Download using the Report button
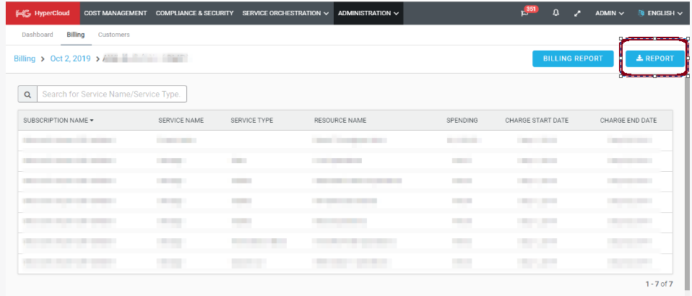The image size is (692, 296). pyautogui.click(x=654, y=58)
